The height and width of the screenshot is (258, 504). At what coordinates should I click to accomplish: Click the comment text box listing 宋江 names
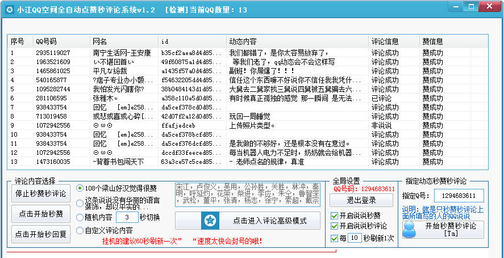(248, 194)
